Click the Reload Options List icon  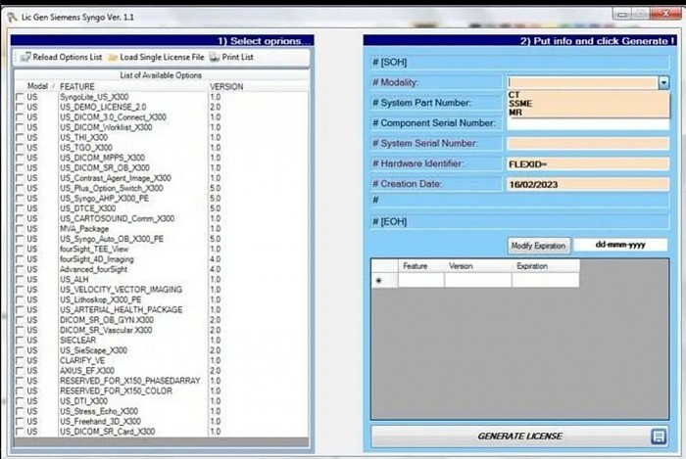click(25, 57)
